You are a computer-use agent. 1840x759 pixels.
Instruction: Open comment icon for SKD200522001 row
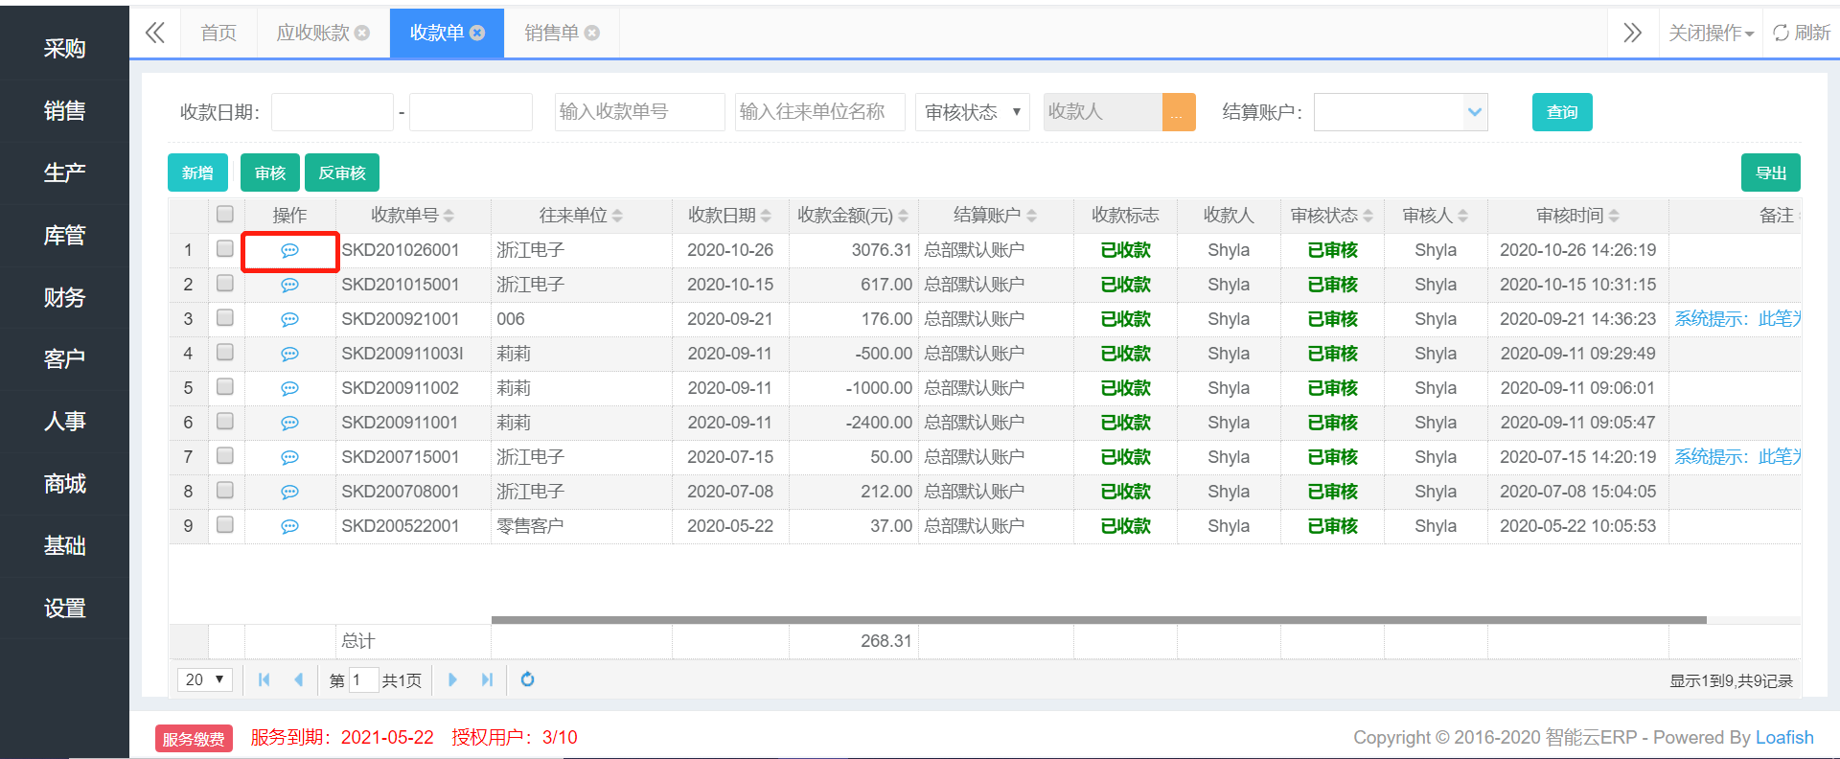point(289,526)
